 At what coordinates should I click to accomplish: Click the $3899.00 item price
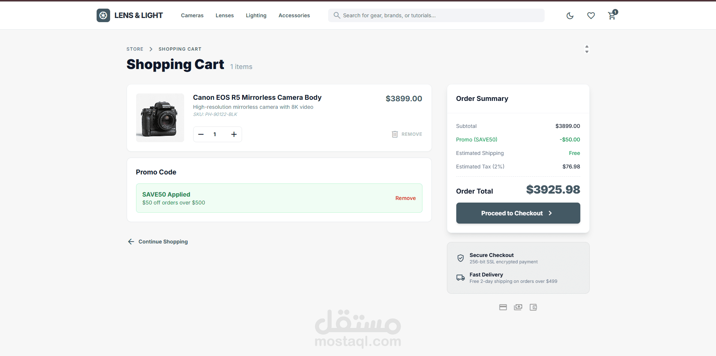(x=404, y=99)
